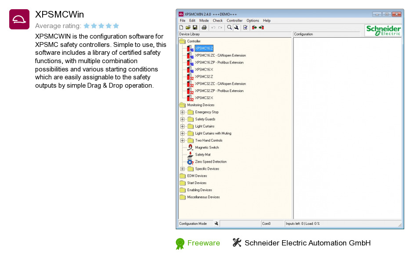The image size is (413, 263).
Task: Click the Zero Speed Detection icon
Action: (190, 162)
